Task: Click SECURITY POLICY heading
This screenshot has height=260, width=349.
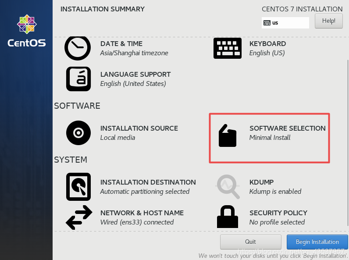Action: click(278, 213)
